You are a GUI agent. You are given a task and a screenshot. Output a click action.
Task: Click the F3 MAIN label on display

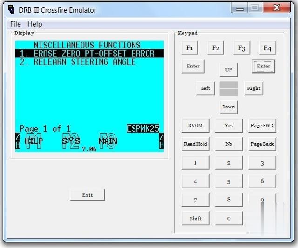[x=108, y=141]
